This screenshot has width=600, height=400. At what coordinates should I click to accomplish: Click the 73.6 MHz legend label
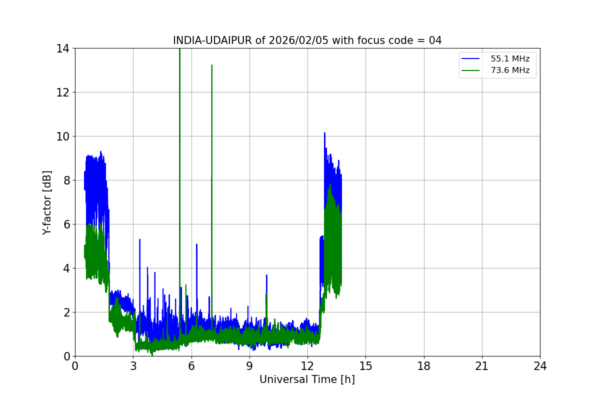(x=510, y=70)
